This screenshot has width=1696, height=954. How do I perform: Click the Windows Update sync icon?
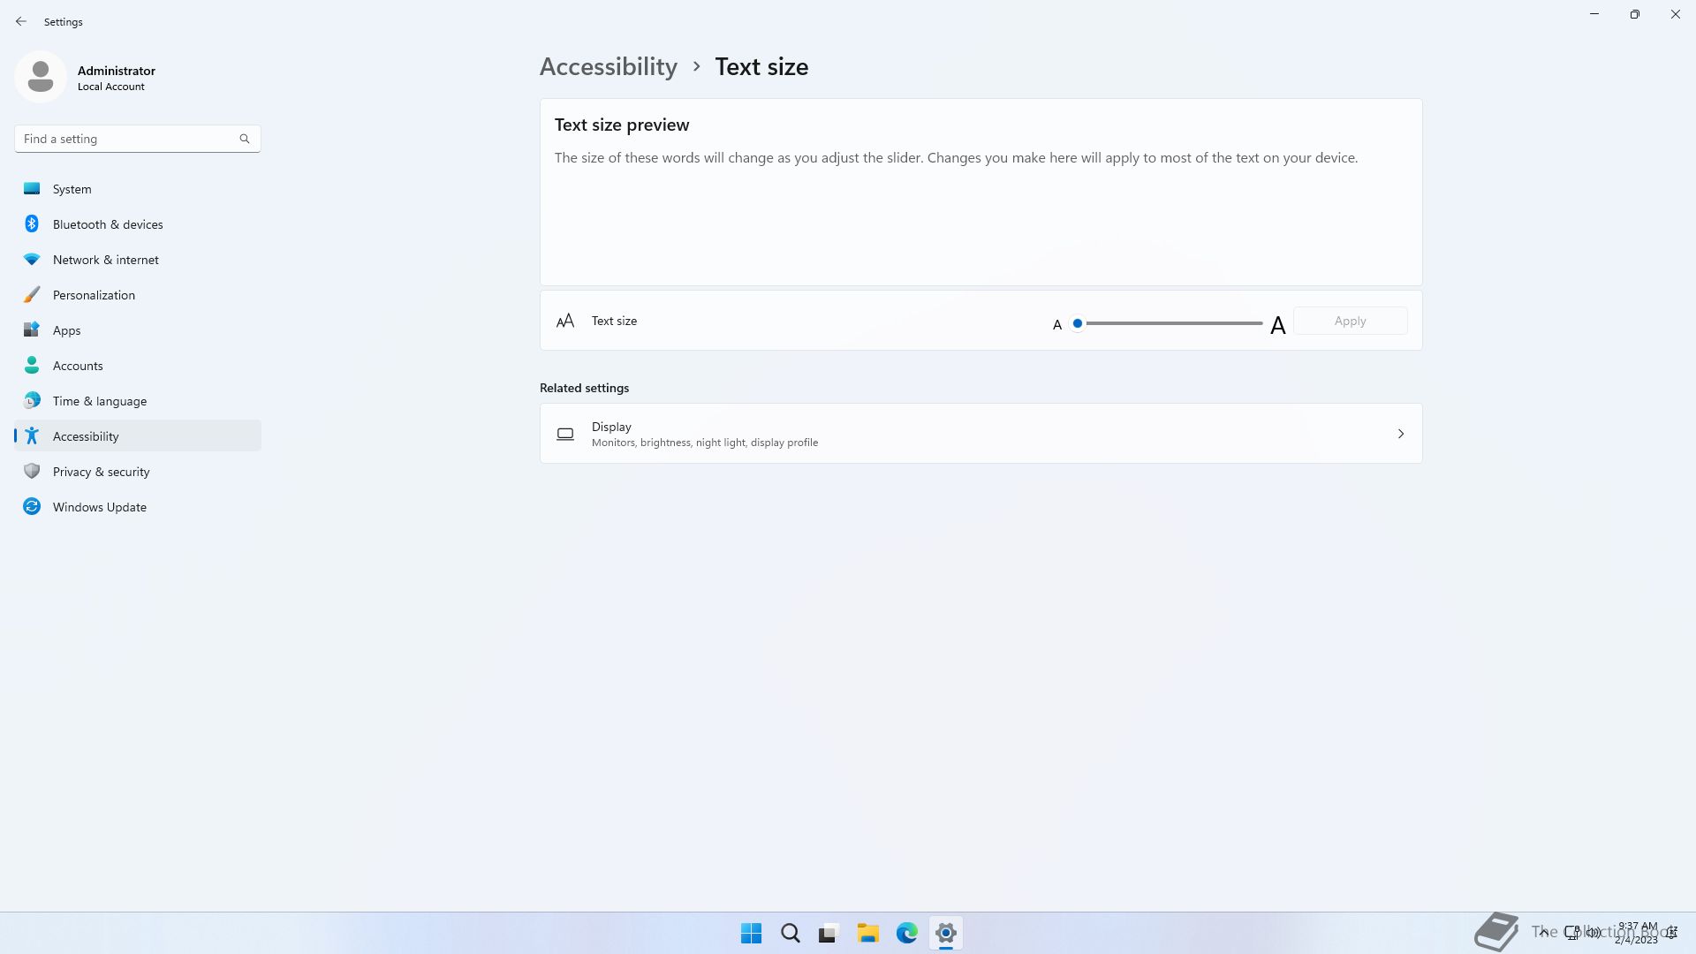tap(32, 507)
